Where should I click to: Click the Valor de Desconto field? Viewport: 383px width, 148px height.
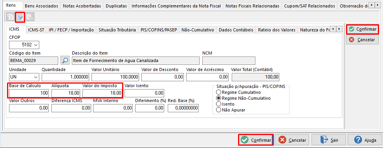[163, 77]
